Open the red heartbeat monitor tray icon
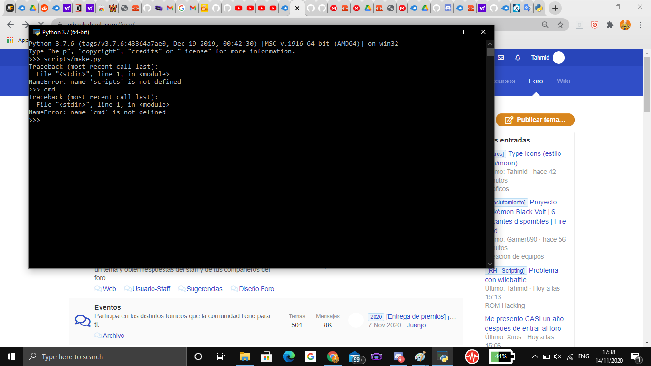This screenshot has height=366, width=651. (x=471, y=356)
